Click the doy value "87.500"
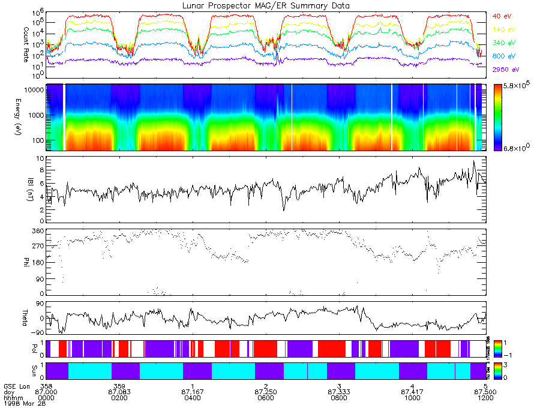Image resolution: width=540 pixels, height=420 pixels. [485, 392]
